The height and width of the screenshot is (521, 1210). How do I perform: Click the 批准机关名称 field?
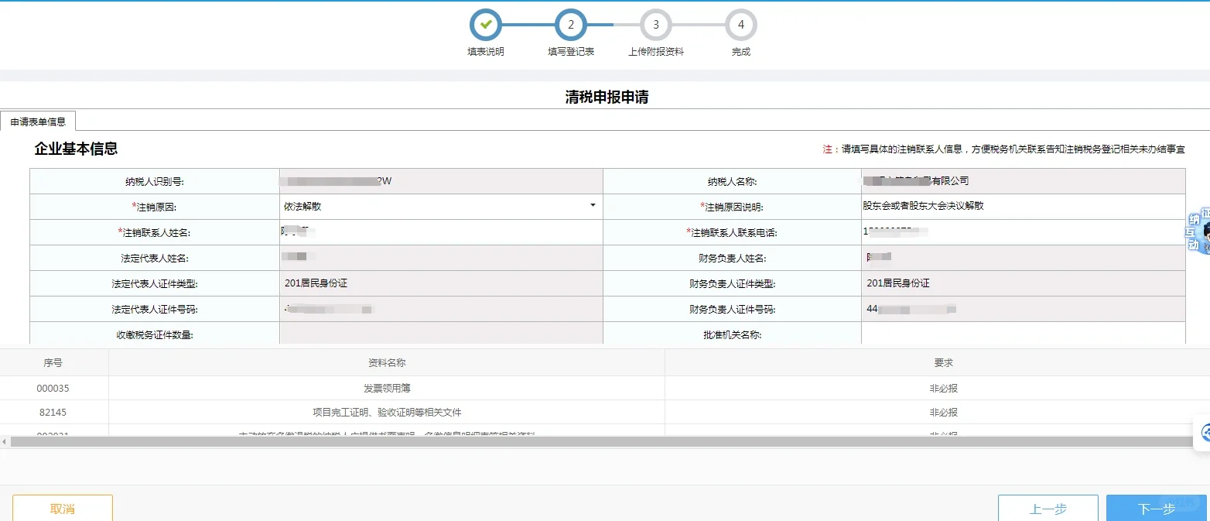pos(1021,334)
